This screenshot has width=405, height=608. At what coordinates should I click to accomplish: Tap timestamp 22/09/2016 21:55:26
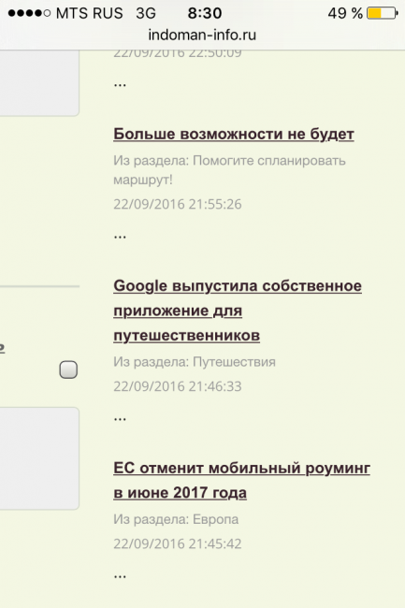(178, 204)
